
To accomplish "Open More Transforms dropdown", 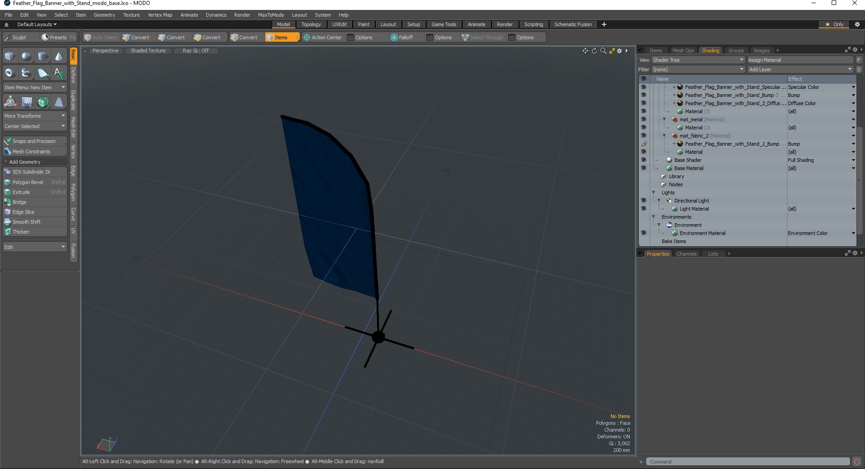I will 35,116.
